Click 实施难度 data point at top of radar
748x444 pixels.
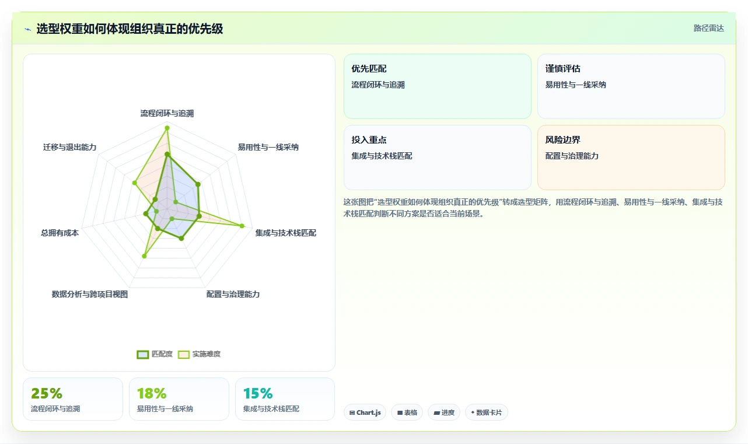[167, 128]
